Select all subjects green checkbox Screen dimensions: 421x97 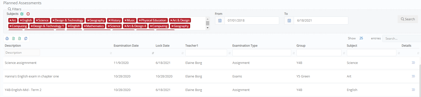pyautogui.click(x=22, y=14)
